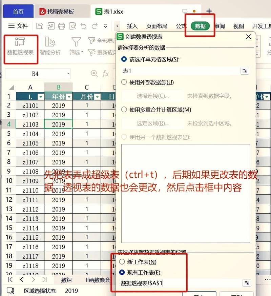271x296 pixels.
Task: Click the Print Preview icon
Action: point(72,26)
